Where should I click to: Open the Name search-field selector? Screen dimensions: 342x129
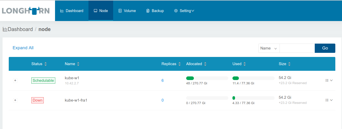click(269, 48)
